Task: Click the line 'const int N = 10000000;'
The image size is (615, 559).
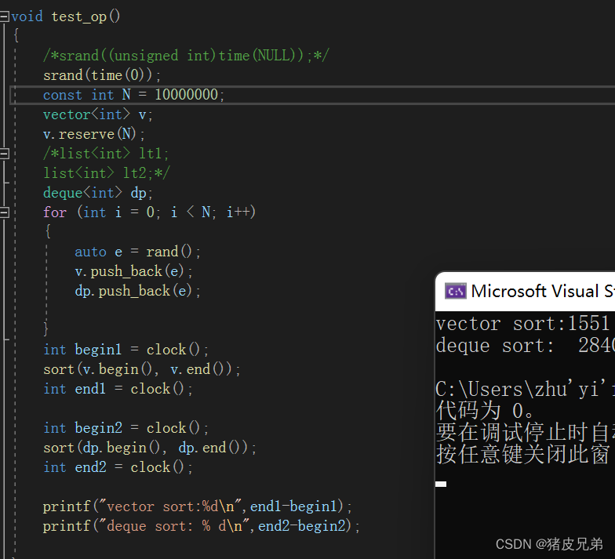Action: pyautogui.click(x=133, y=95)
